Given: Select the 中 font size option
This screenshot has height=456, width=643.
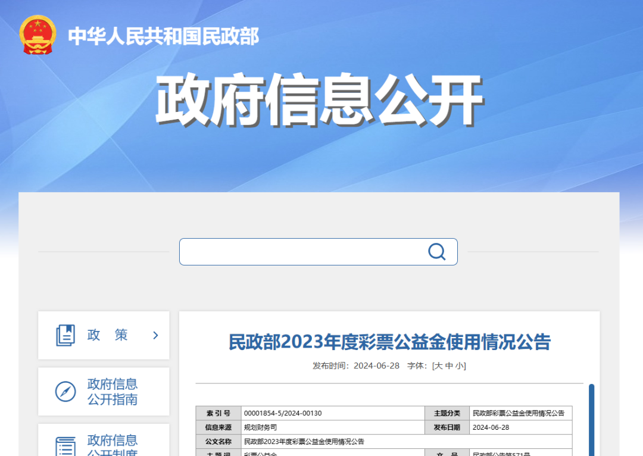Looking at the screenshot, I should pyautogui.click(x=450, y=366).
